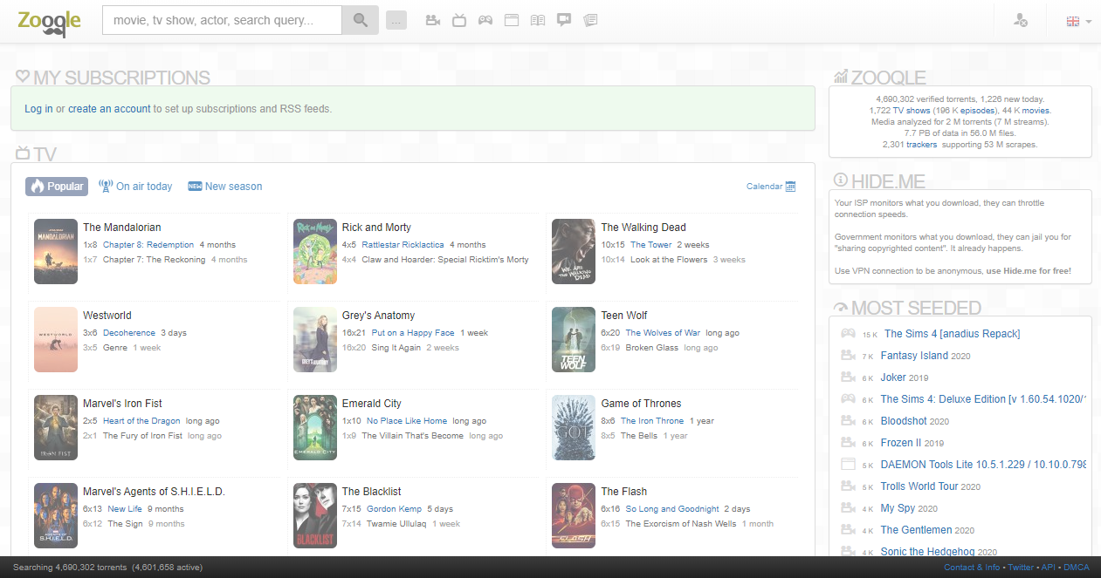Viewport: 1101px width, 578px height.
Task: Open the movies category camera icon
Action: tap(432, 20)
